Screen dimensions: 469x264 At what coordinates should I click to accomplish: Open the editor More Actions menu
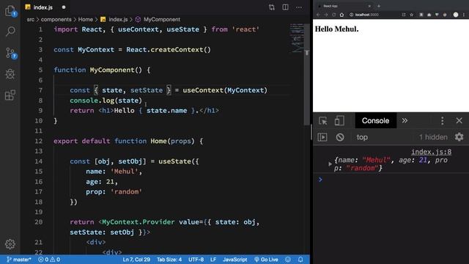299,7
